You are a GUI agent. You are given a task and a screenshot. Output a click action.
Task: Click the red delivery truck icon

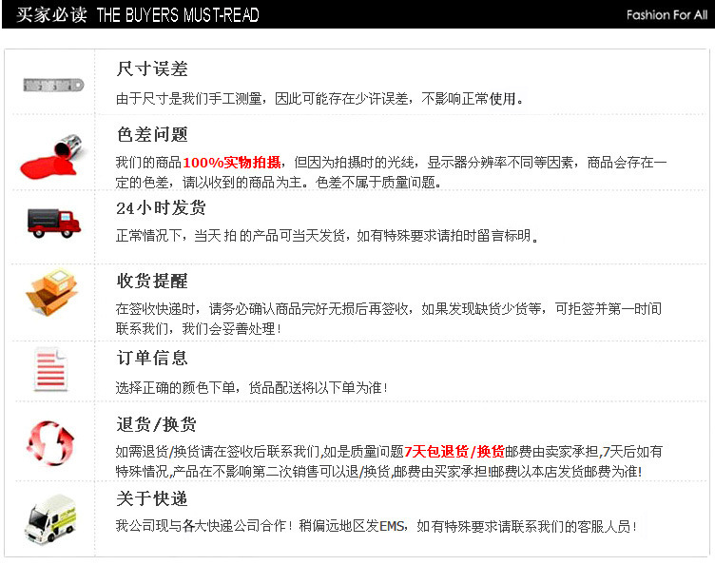point(54,223)
